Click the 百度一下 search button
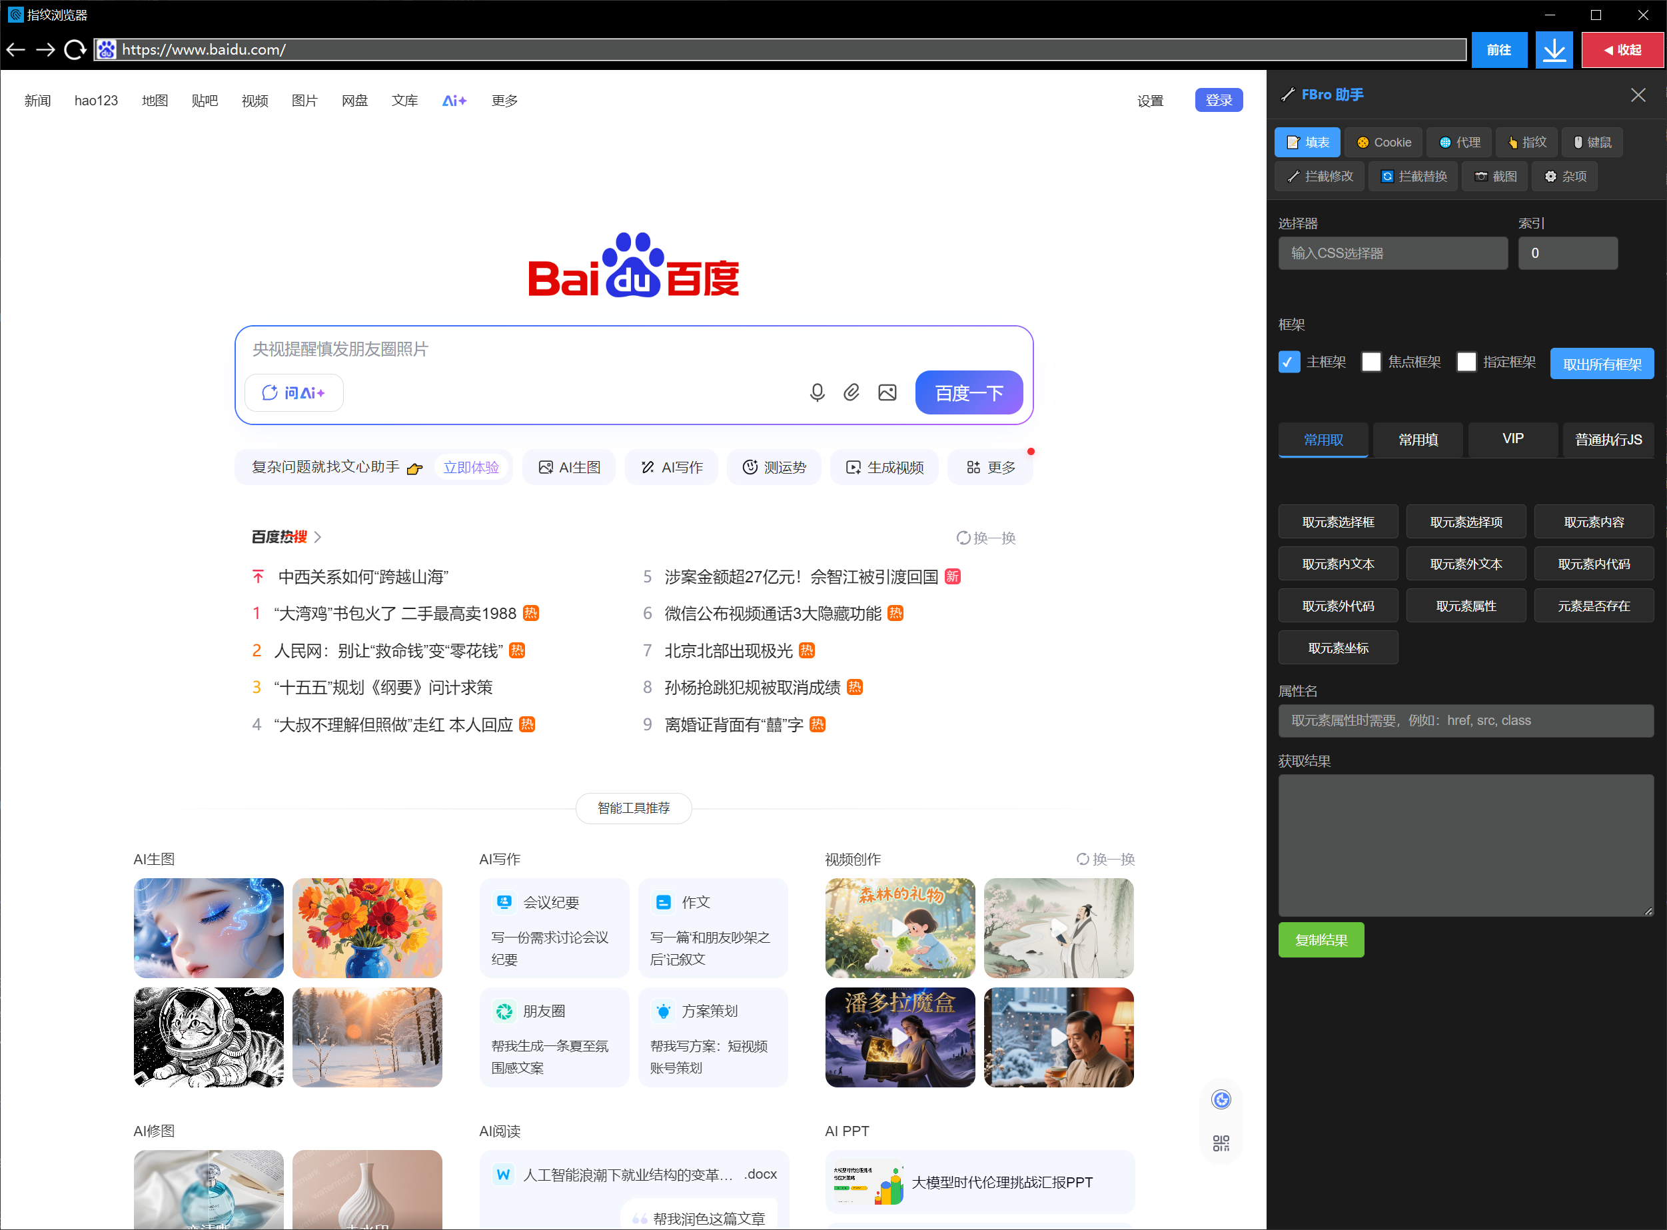 (969, 392)
